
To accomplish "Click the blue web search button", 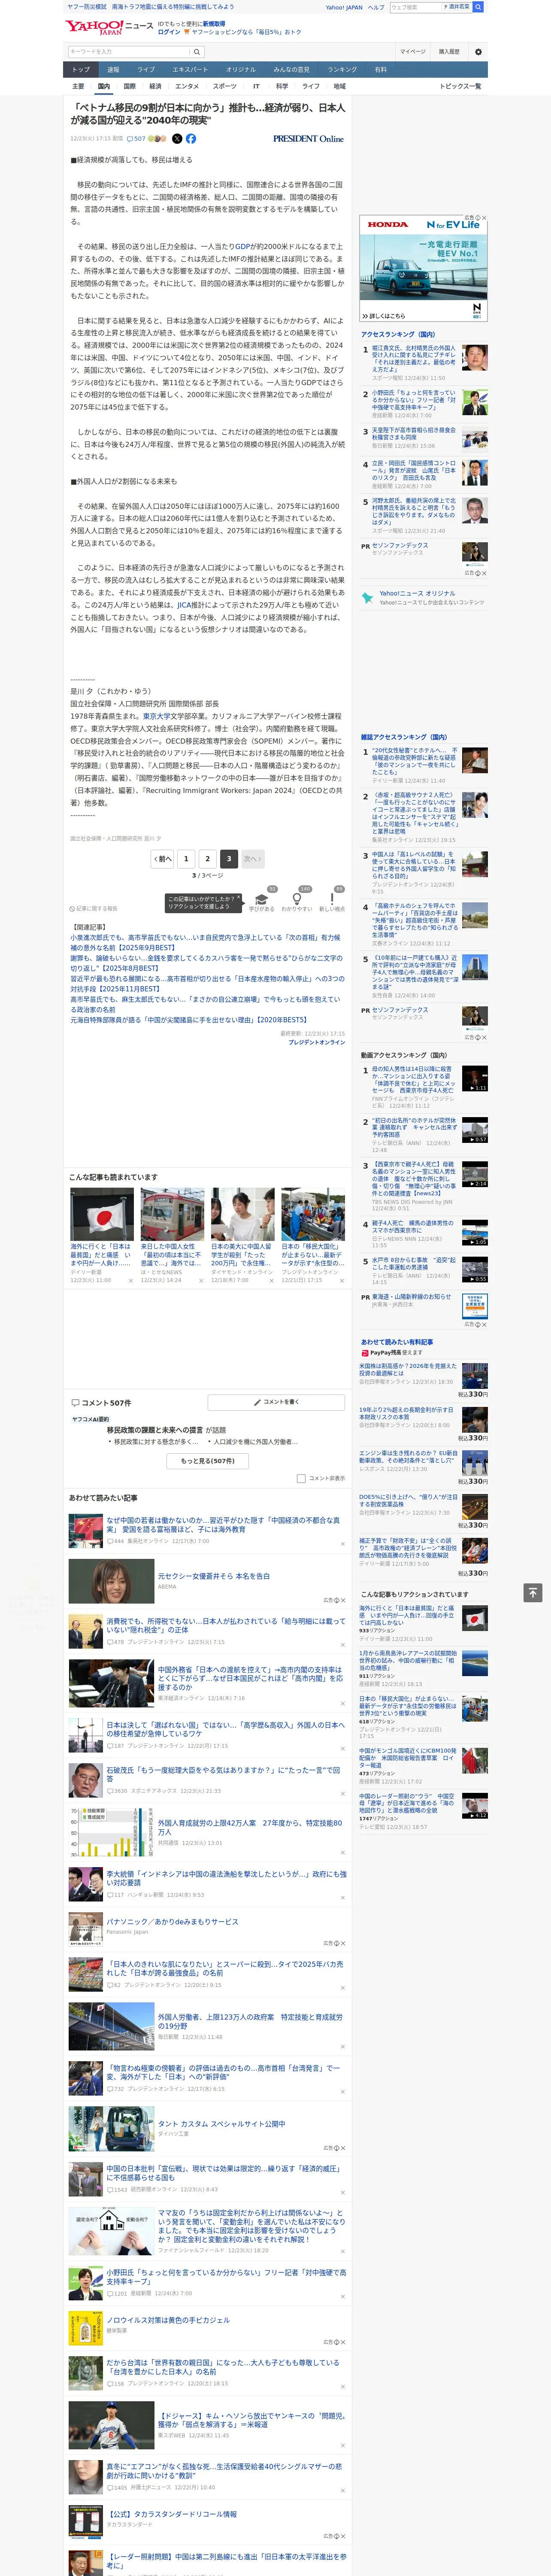I will pos(478,7).
